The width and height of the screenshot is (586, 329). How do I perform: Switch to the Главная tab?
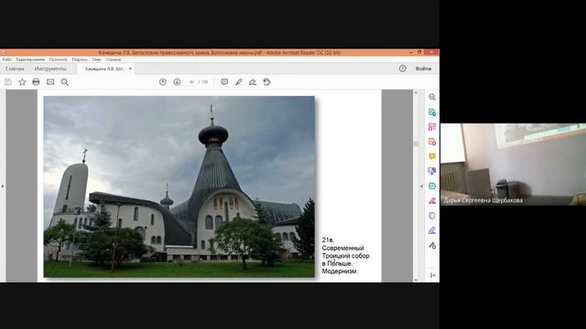(x=15, y=69)
